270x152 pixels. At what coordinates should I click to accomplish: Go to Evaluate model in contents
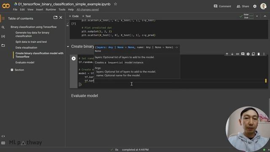pyautogui.click(x=25, y=62)
